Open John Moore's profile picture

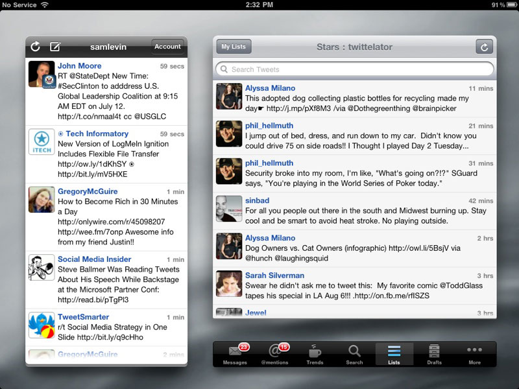pos(42,74)
